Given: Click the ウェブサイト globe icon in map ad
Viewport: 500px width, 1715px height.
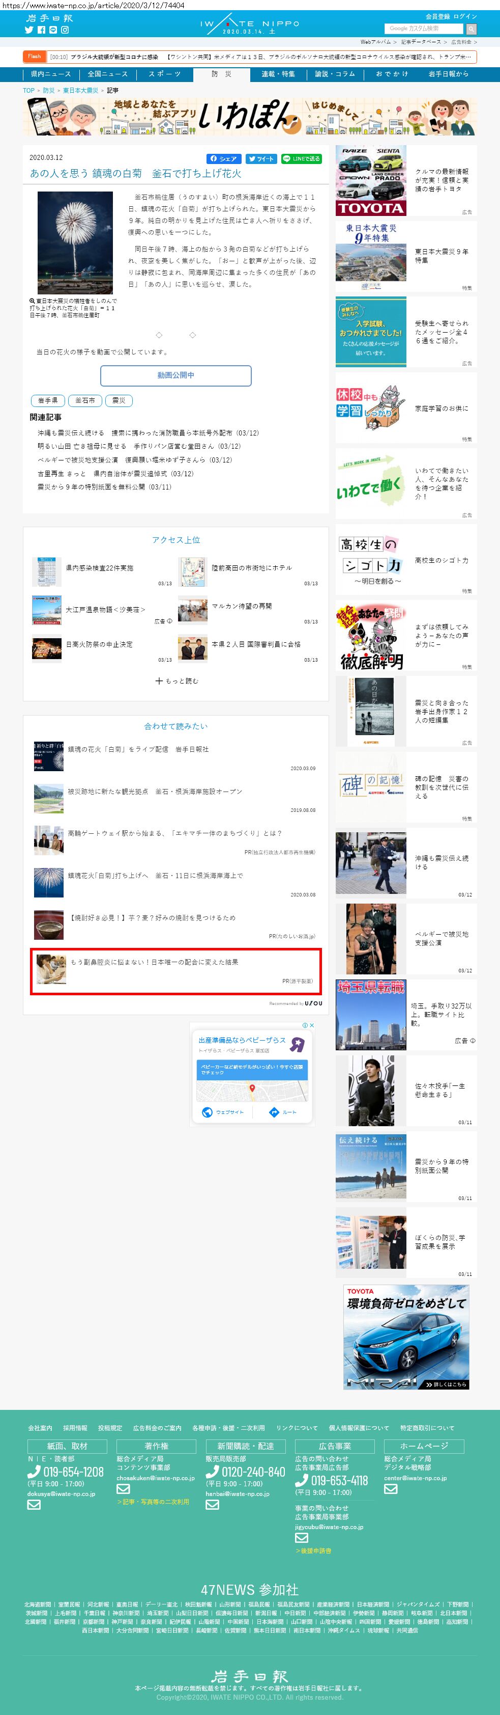Looking at the screenshot, I should pos(207,1112).
